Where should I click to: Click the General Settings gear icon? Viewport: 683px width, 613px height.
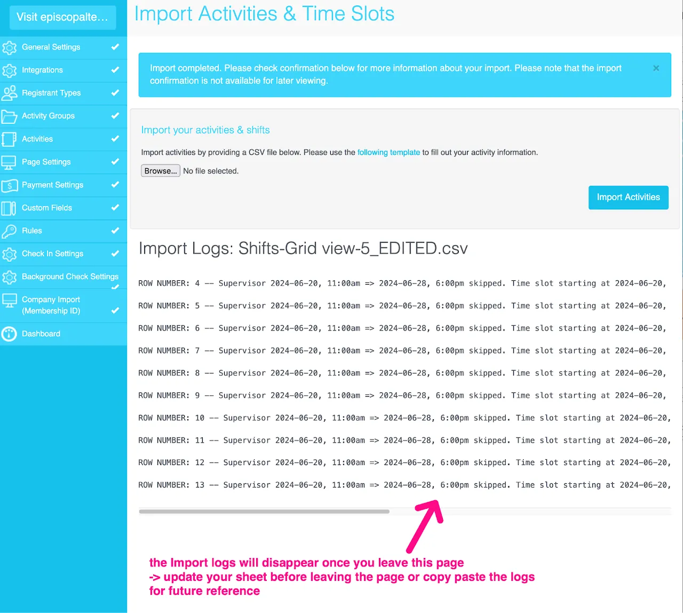[x=10, y=48]
